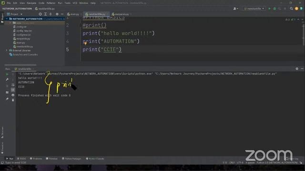This screenshot has height=171, width=305.
Task: Expand External Libraries node
Action: pos(7,50)
